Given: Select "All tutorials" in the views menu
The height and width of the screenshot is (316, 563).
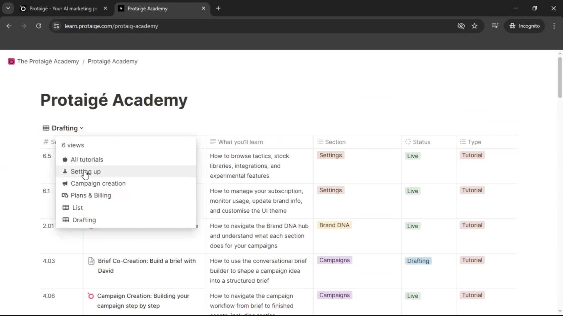Looking at the screenshot, I should coord(87,159).
